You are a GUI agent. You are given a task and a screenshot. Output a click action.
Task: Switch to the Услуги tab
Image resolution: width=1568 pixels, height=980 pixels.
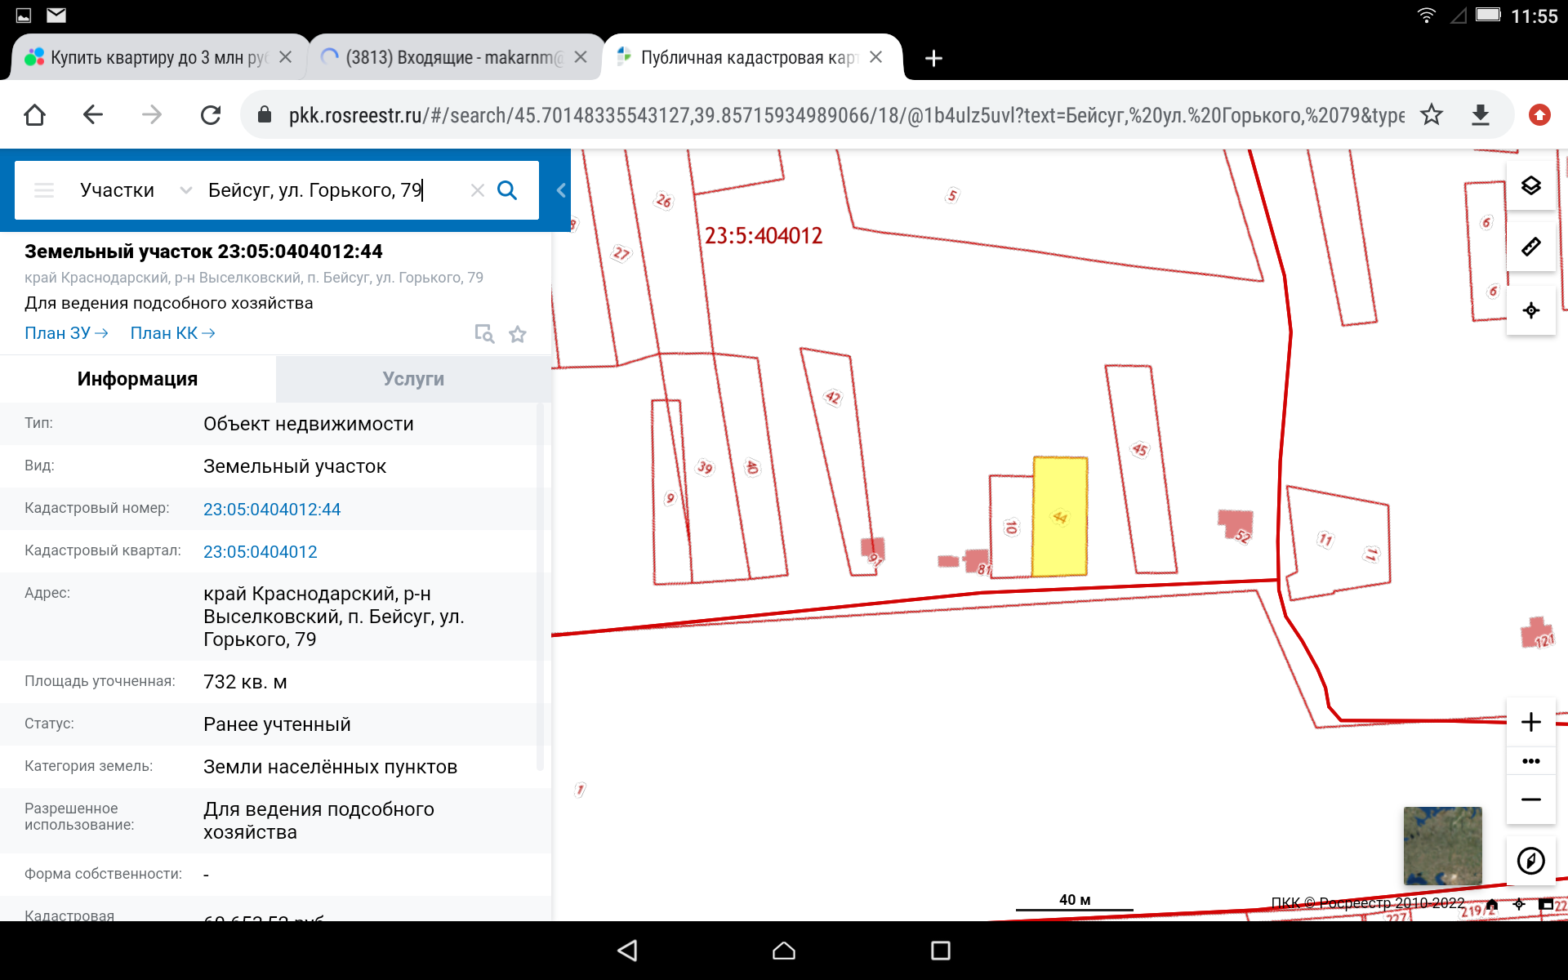[x=413, y=379]
